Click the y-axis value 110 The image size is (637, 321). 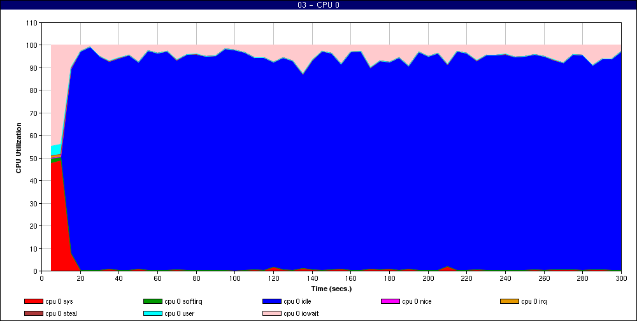[x=32, y=23]
